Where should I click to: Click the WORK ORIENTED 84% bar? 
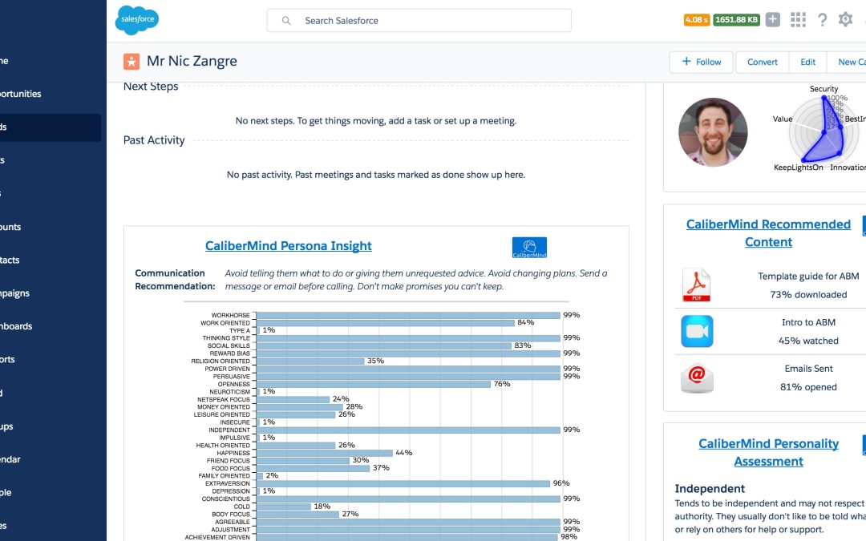(386, 323)
